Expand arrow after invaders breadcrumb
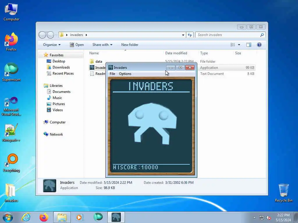 (86, 35)
